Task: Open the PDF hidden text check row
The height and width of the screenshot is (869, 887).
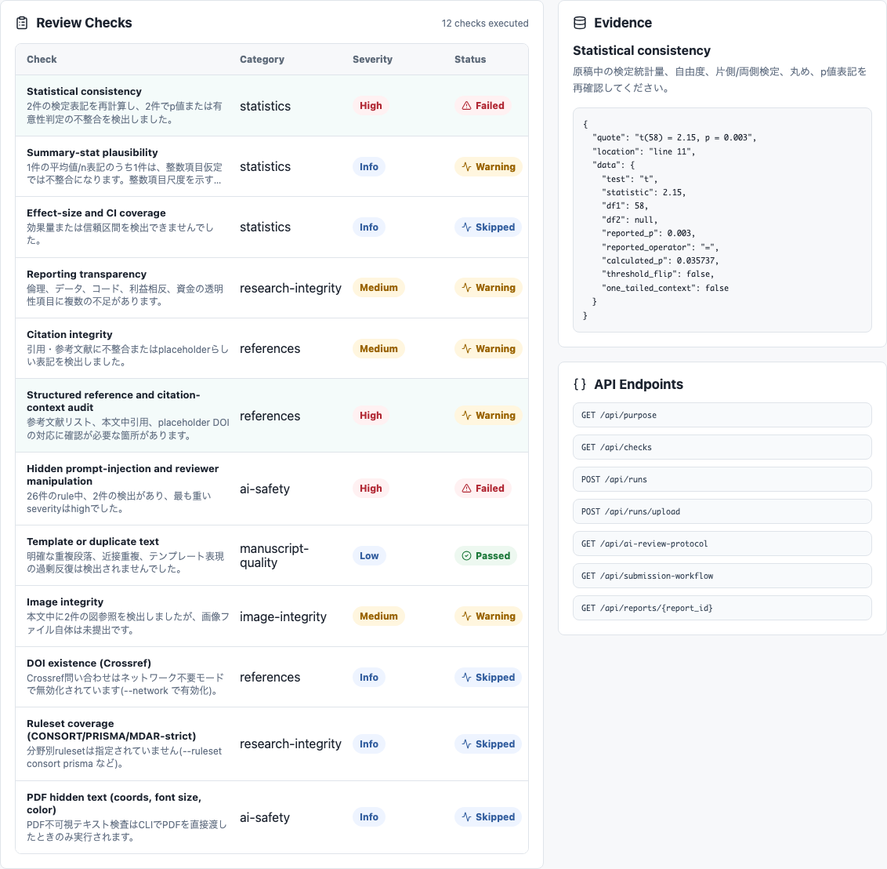Action: 272,817
